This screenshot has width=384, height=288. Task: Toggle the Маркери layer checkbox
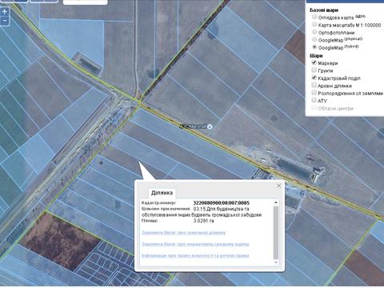click(x=314, y=62)
